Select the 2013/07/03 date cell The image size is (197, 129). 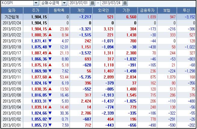12,113
